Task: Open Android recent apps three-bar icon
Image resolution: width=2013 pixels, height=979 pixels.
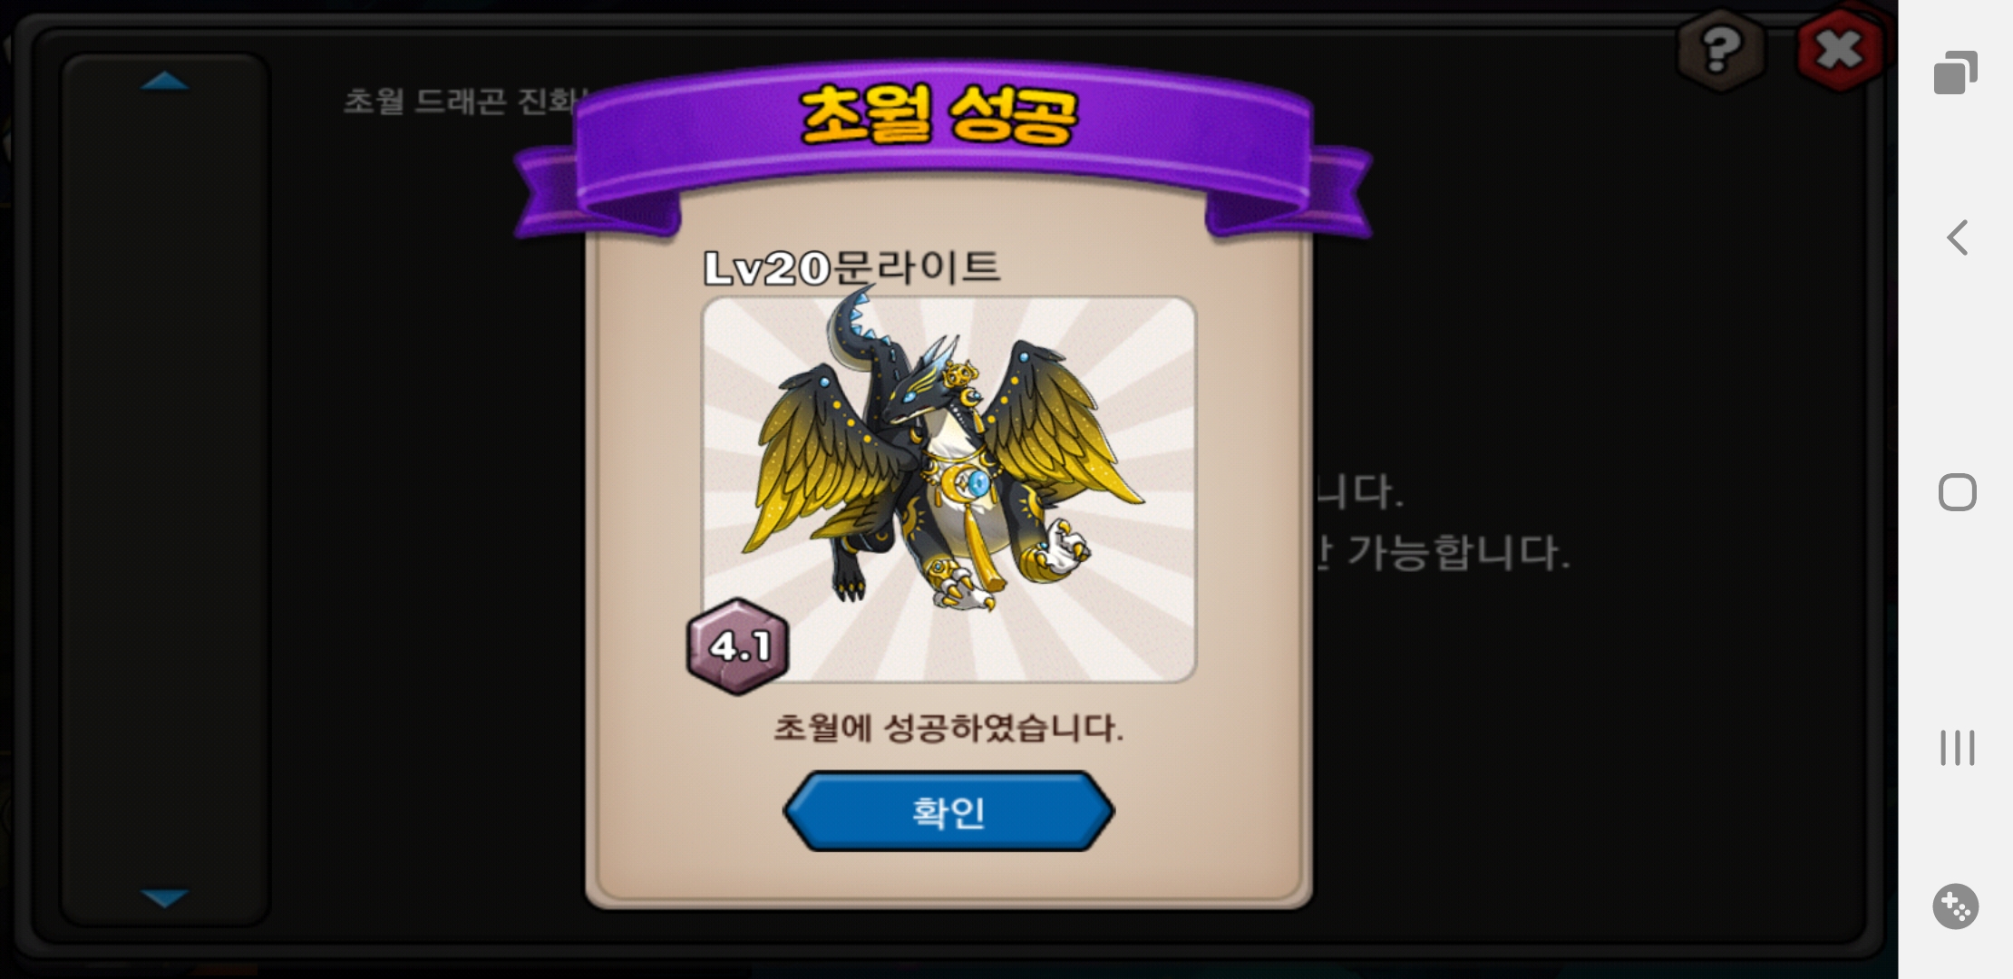Action: click(x=1957, y=748)
